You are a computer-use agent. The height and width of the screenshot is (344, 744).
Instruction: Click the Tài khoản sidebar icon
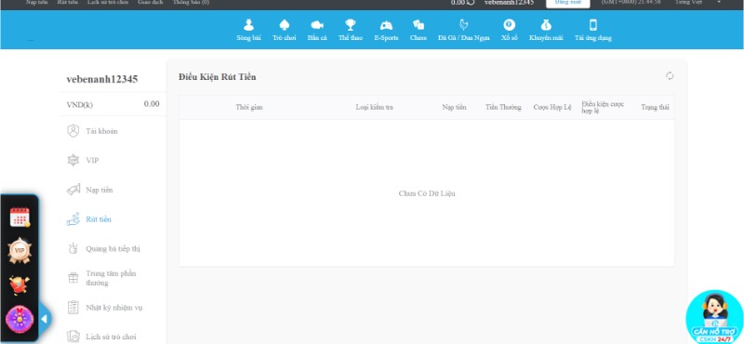click(x=73, y=131)
